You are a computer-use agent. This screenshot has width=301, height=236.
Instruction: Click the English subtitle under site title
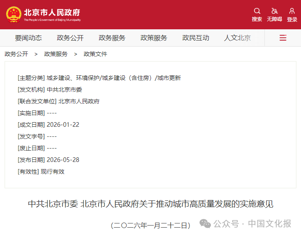pos(52,20)
